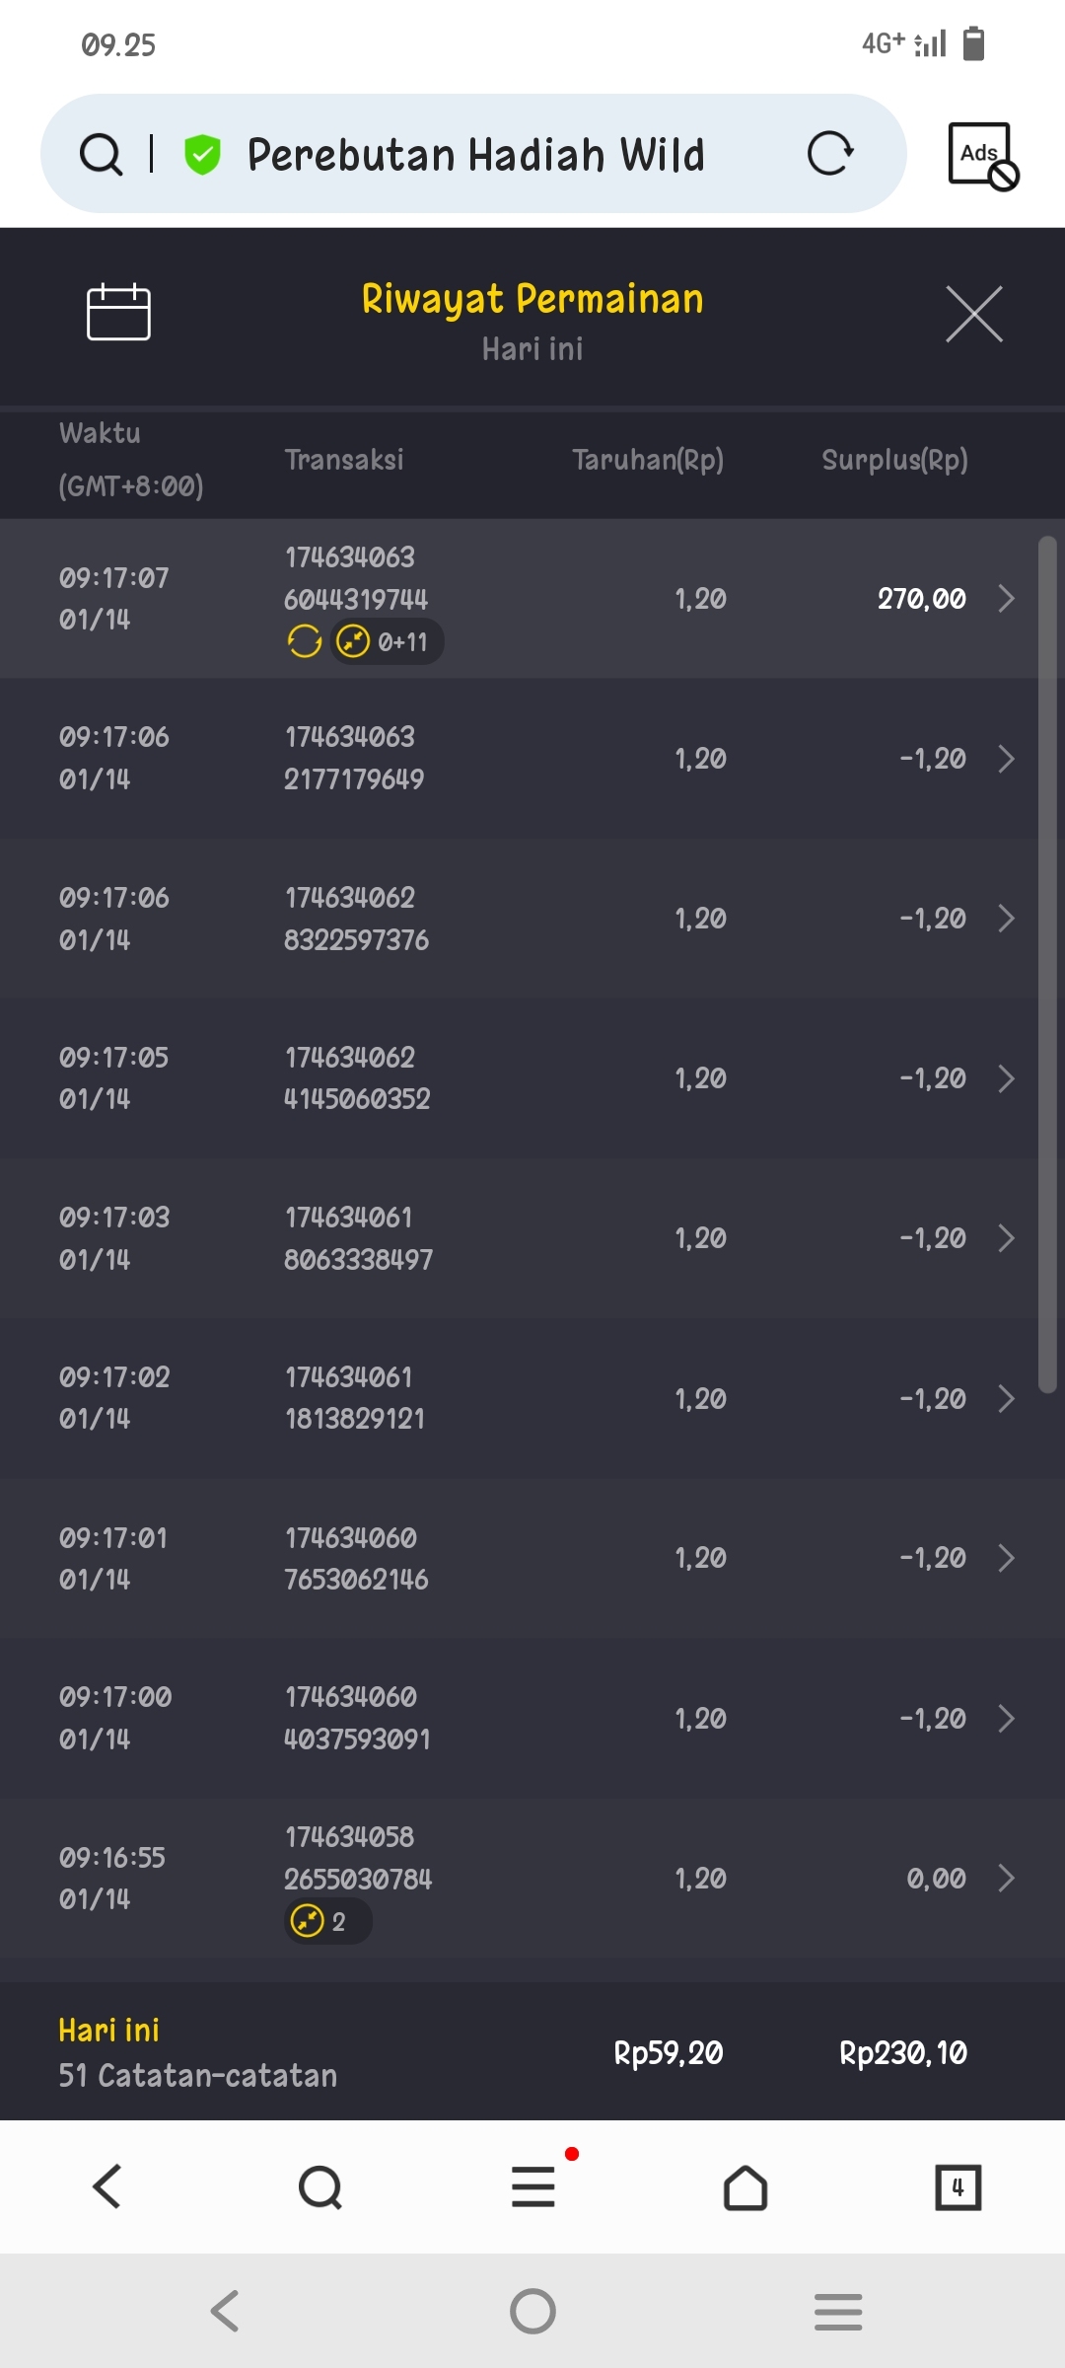The image size is (1065, 2368).
Task: Close the Riwayat Permainan panel
Action: click(x=973, y=314)
